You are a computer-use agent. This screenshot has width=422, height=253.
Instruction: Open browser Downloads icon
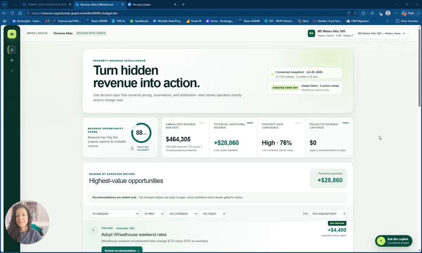click(x=380, y=13)
